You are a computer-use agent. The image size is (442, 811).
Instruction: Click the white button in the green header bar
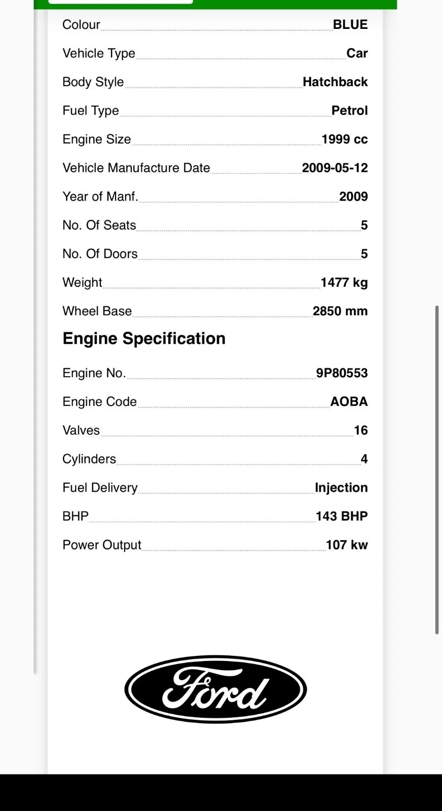pos(121,2)
